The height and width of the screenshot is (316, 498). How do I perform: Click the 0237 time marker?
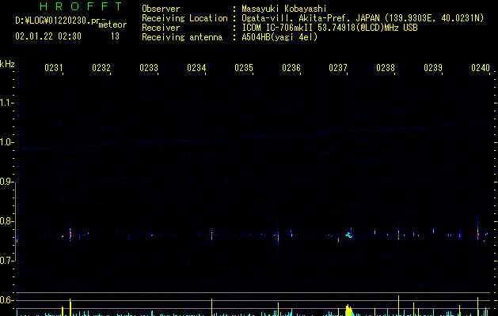338,68
